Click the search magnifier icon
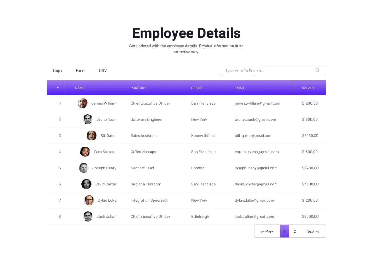Viewport: 373px width, 257px height. 317,70
